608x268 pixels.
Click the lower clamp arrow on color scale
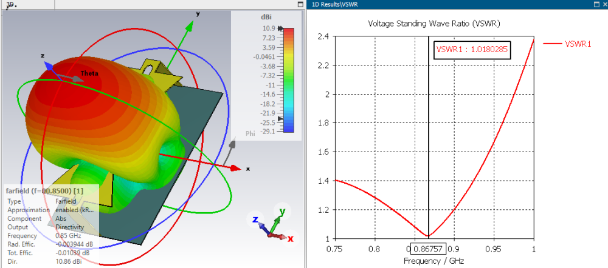click(x=281, y=119)
